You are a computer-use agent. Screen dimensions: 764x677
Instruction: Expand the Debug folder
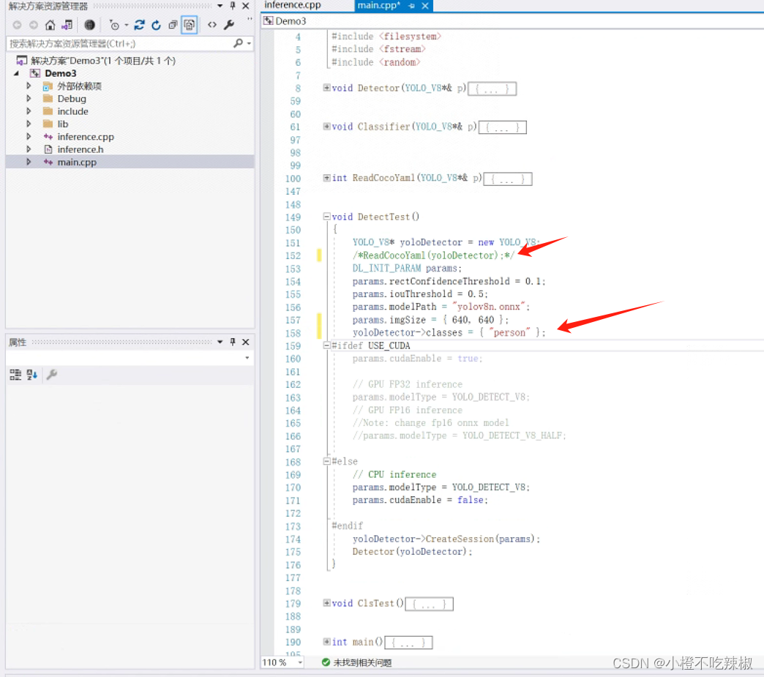click(x=29, y=99)
